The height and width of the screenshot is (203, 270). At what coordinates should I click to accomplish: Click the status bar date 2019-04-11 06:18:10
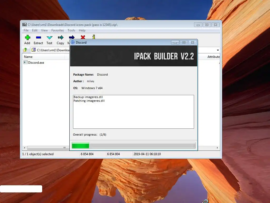[x=147, y=154]
